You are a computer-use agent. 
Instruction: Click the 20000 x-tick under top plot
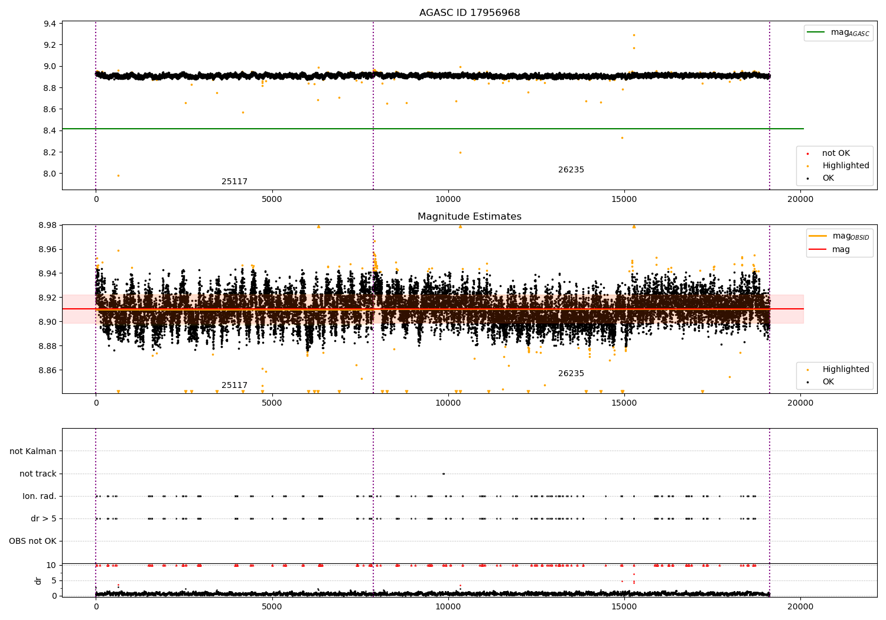tap(800, 200)
